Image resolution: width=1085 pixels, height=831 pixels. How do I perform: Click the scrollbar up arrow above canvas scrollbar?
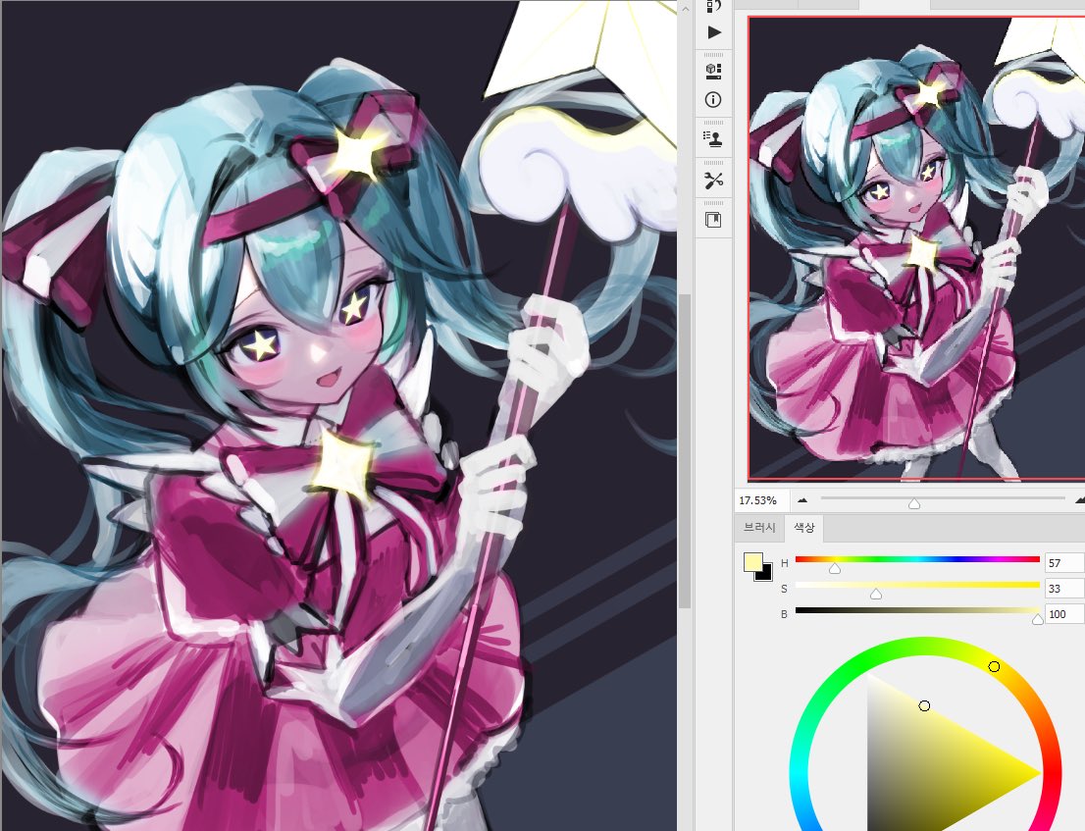tap(685, 9)
